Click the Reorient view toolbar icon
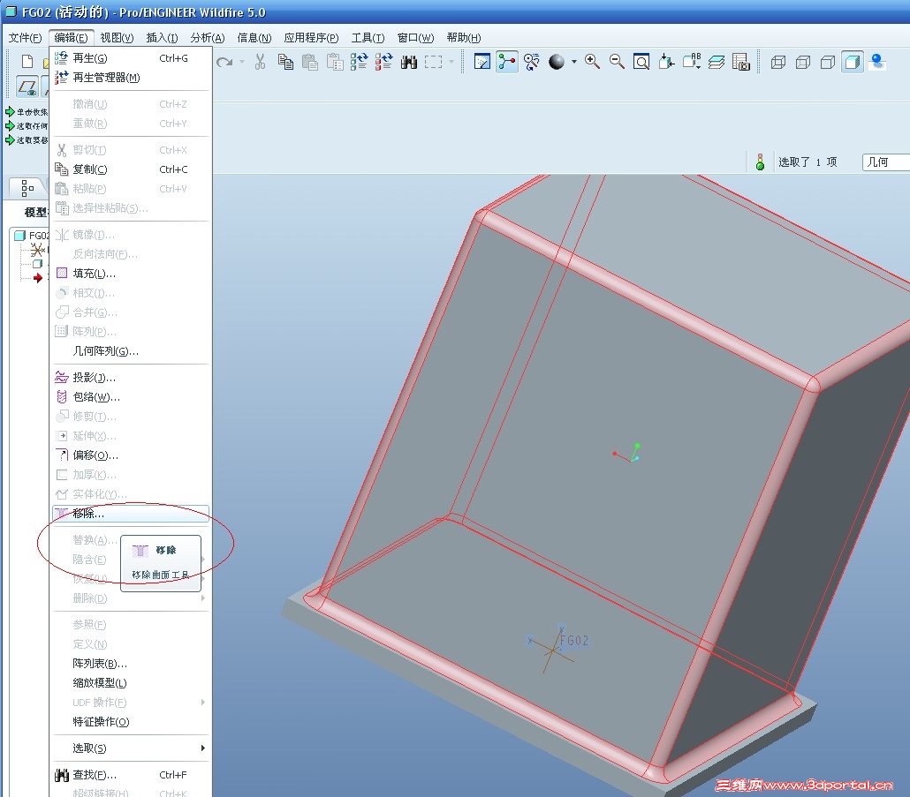Viewport: 910px width, 797px height. tap(666, 62)
